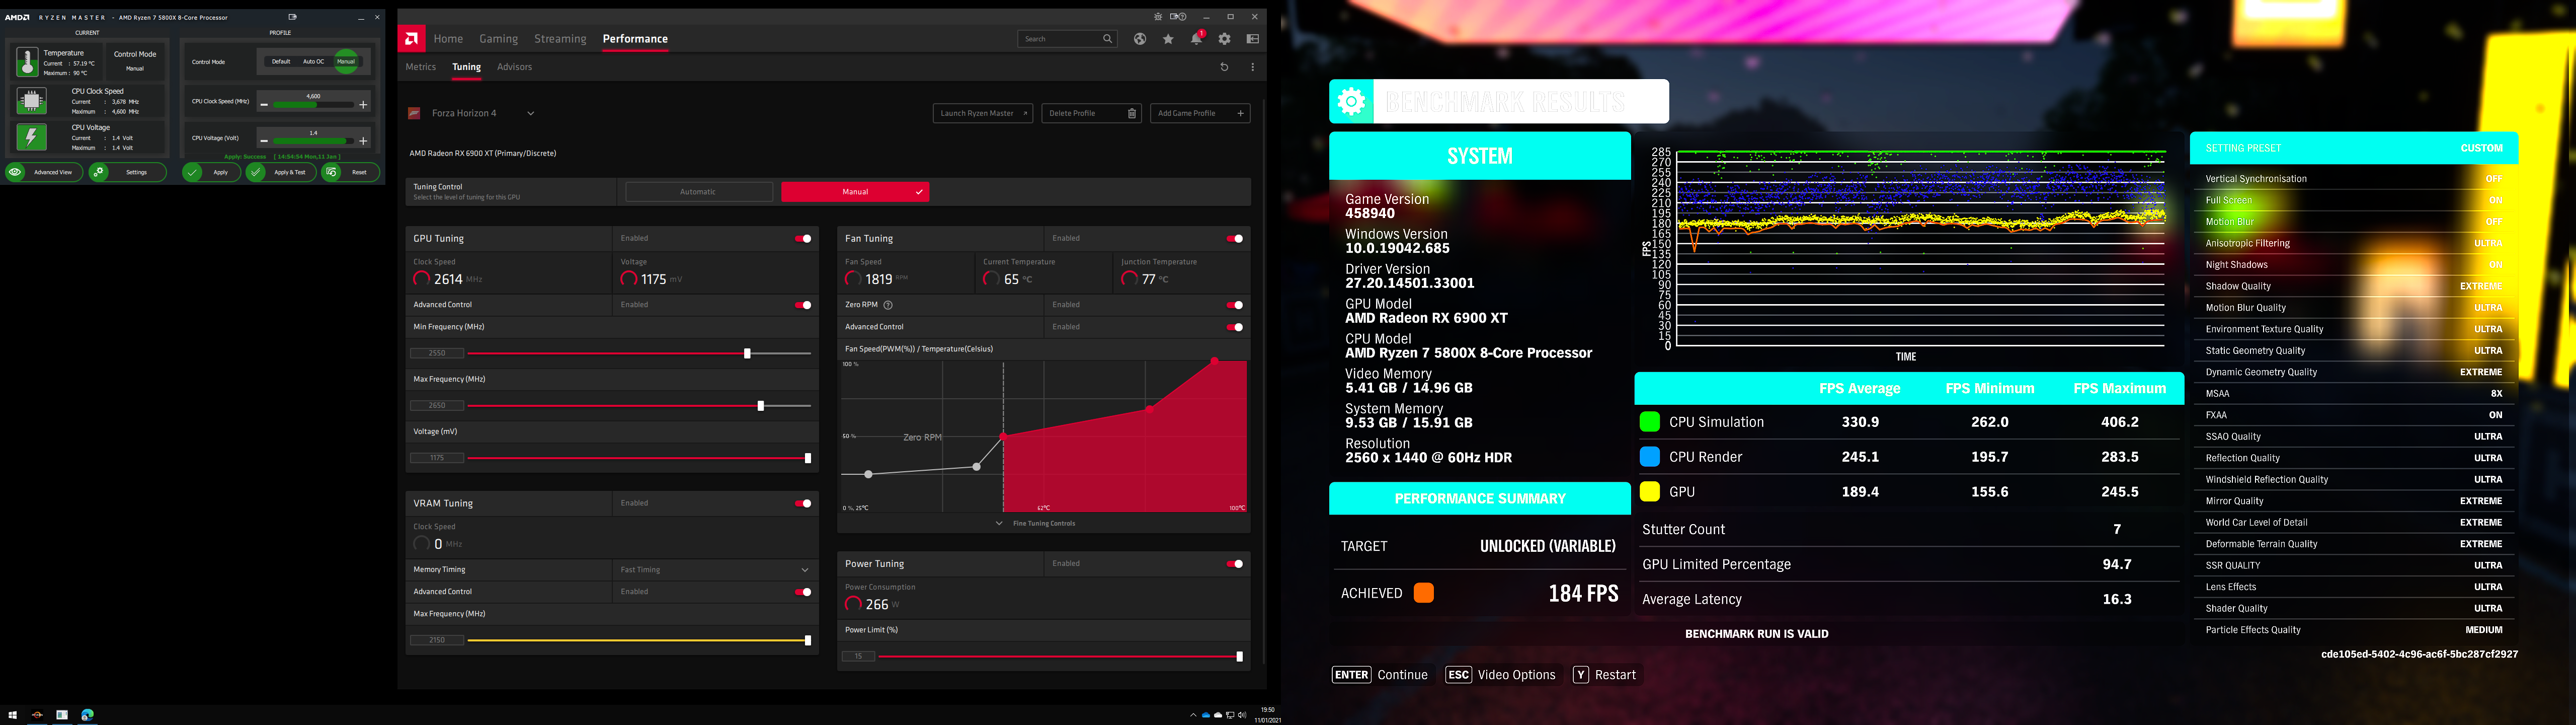The height and width of the screenshot is (725, 2576).
Task: Click Launch Ryzen Master button
Action: tap(983, 113)
